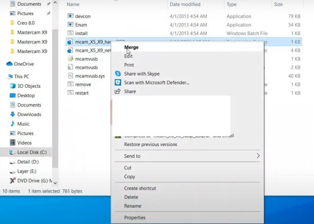
Task: Click the Music note icon in sidebar
Action: [x=12, y=124]
